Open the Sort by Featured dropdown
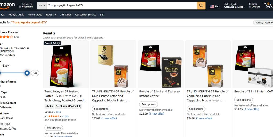 coord(263,22)
